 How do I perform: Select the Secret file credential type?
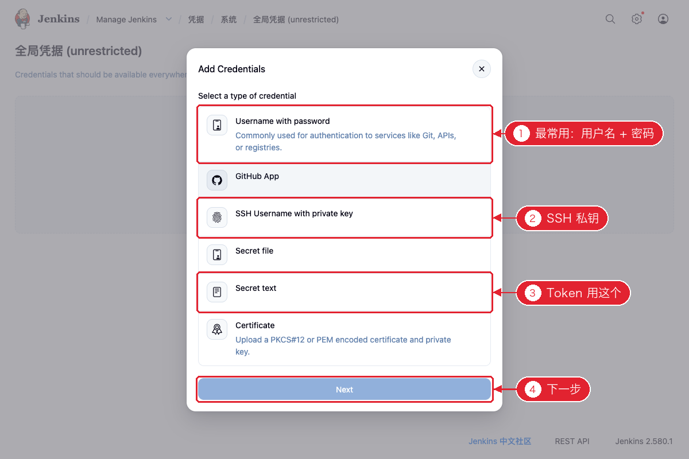coord(344,255)
